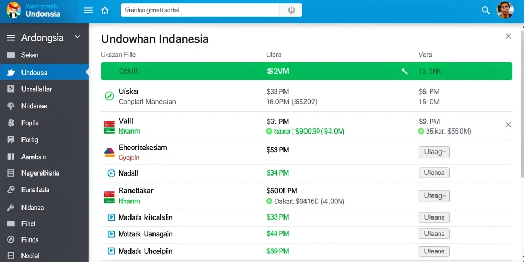Click the Uieans button for Madatk Uhceipiin
Viewport: 524px width, 262px height.
[434, 251]
